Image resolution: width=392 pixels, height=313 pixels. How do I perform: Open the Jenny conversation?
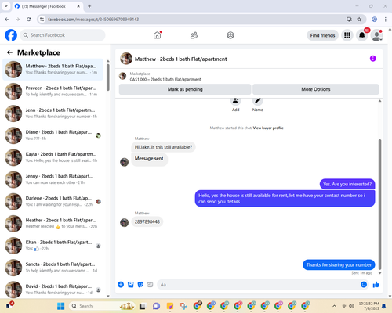(53, 179)
